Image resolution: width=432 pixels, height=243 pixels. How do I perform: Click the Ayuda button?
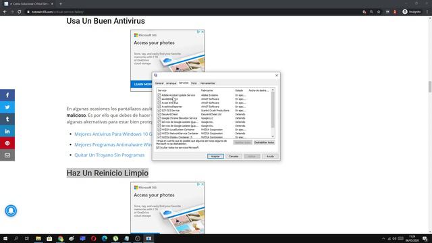tap(270, 156)
